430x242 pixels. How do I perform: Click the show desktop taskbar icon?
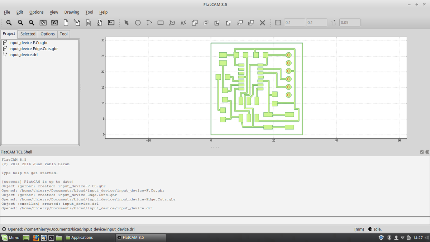(x=26, y=238)
